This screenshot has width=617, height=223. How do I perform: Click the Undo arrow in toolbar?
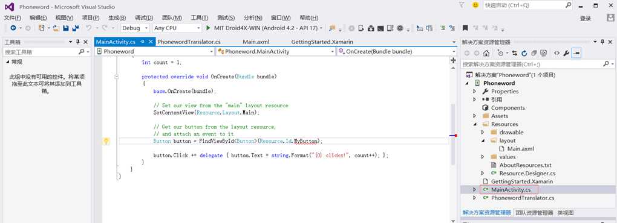click(x=88, y=28)
